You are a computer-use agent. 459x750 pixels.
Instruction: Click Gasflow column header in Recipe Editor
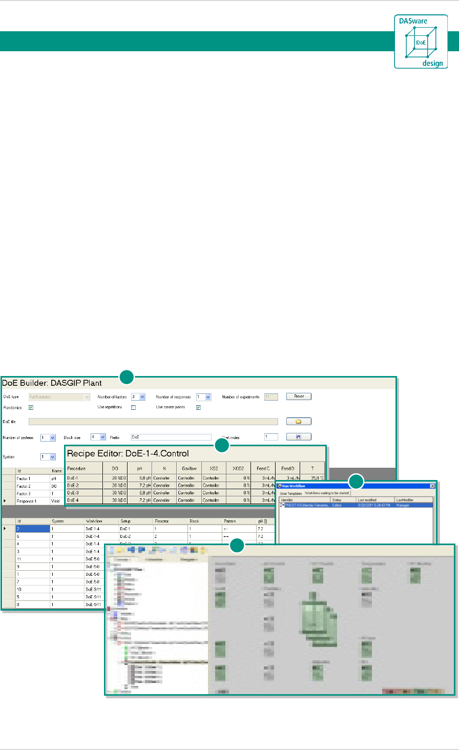(189, 468)
